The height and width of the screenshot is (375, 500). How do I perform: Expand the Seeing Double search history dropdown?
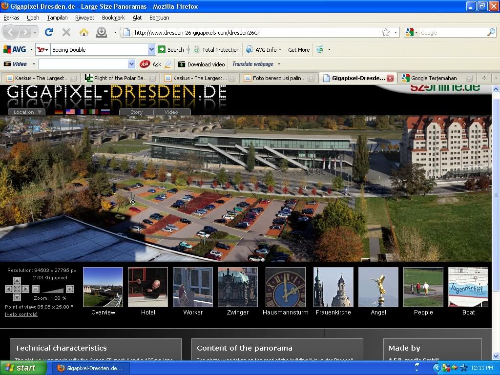tap(151, 49)
